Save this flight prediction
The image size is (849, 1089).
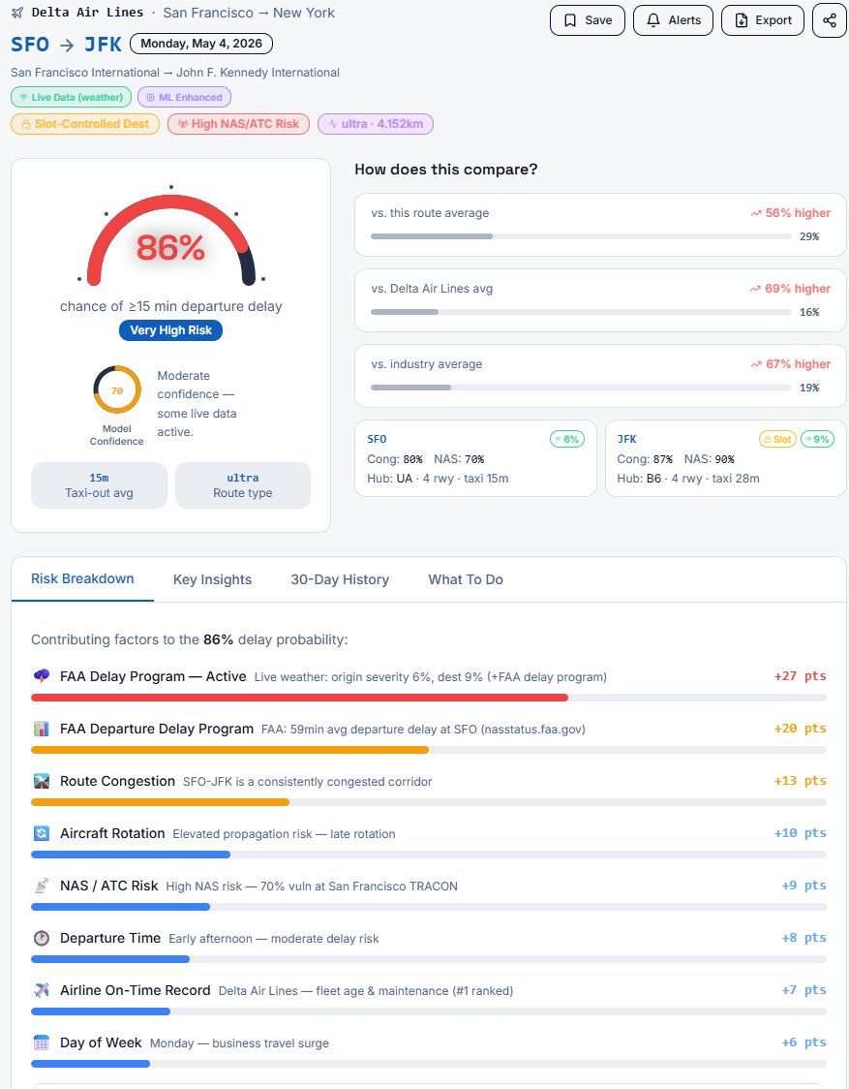(588, 20)
